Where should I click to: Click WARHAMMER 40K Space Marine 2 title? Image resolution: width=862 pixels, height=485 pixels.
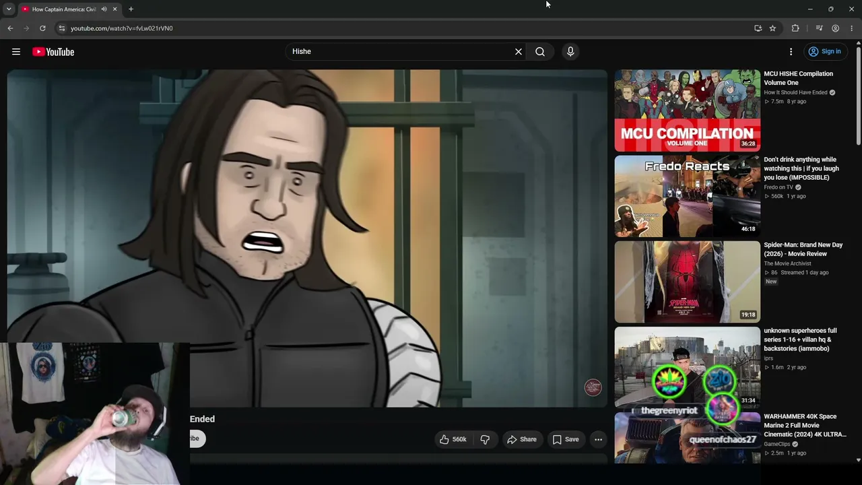(x=805, y=426)
